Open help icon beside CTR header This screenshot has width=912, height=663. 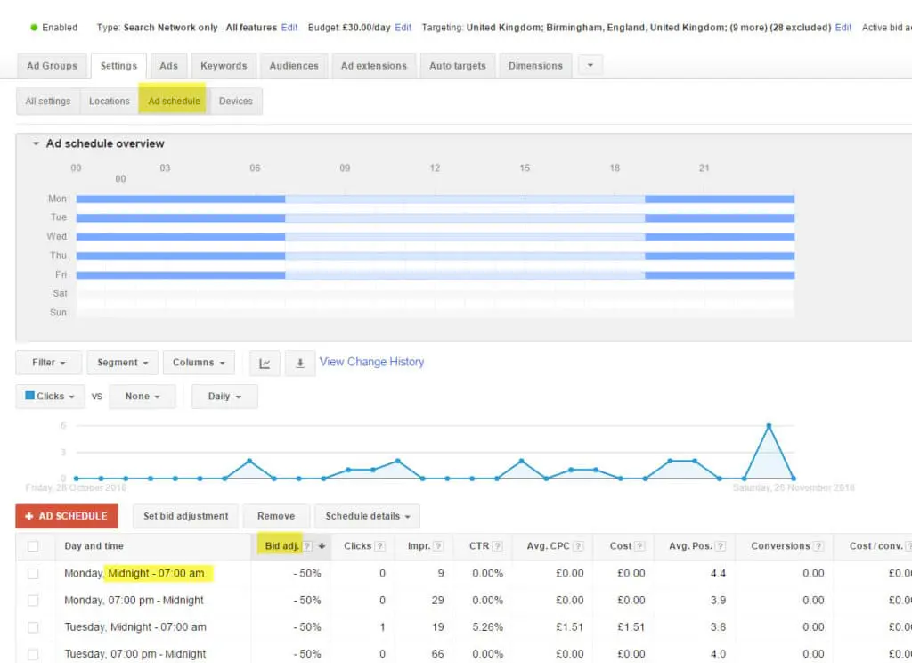[497, 546]
